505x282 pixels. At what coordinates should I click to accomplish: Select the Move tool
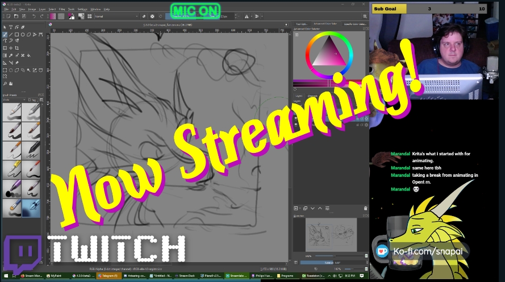[11, 48]
